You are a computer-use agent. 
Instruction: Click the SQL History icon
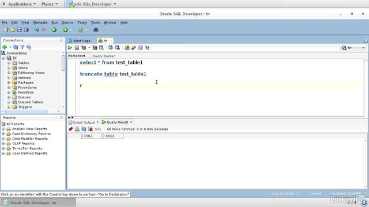coord(140,48)
